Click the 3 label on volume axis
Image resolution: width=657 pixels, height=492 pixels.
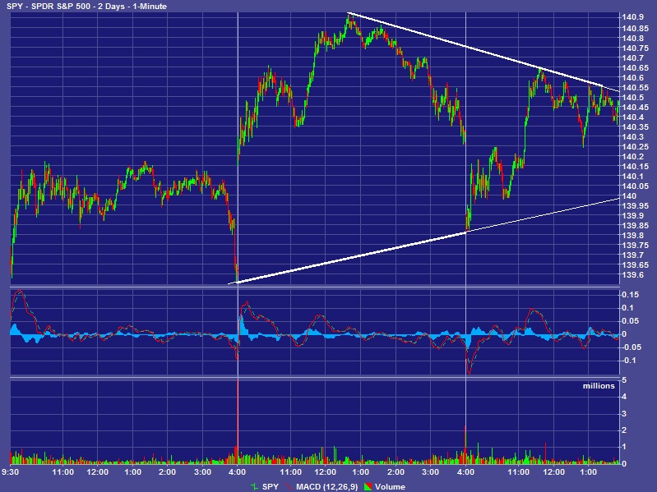click(624, 413)
